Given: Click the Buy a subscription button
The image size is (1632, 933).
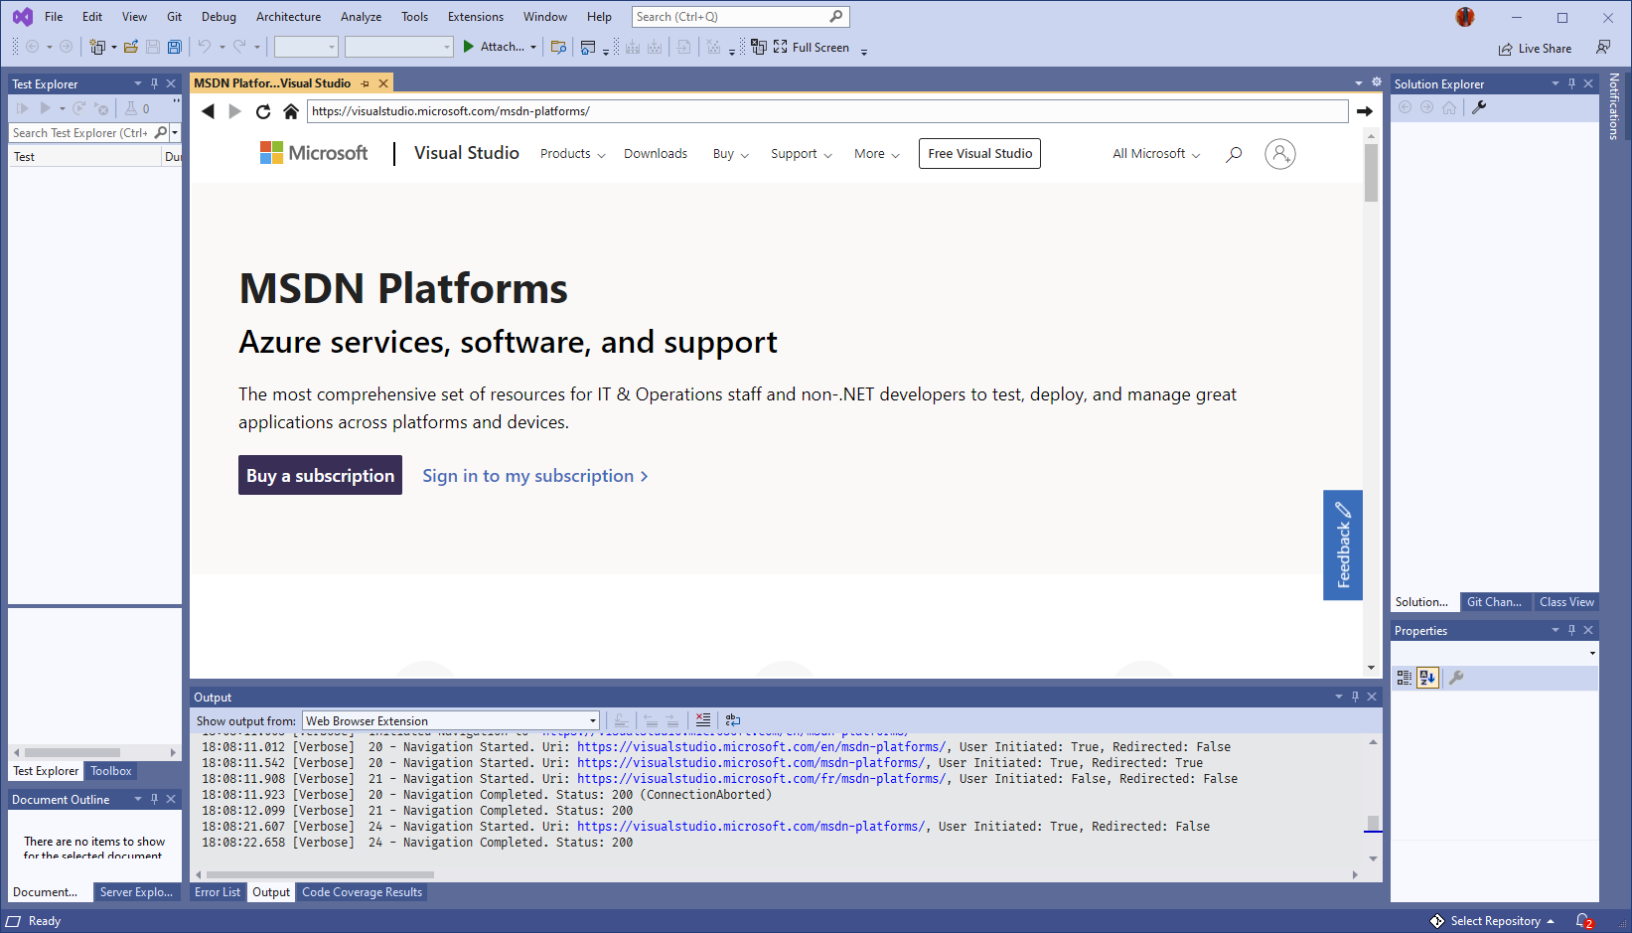Looking at the screenshot, I should (x=320, y=475).
